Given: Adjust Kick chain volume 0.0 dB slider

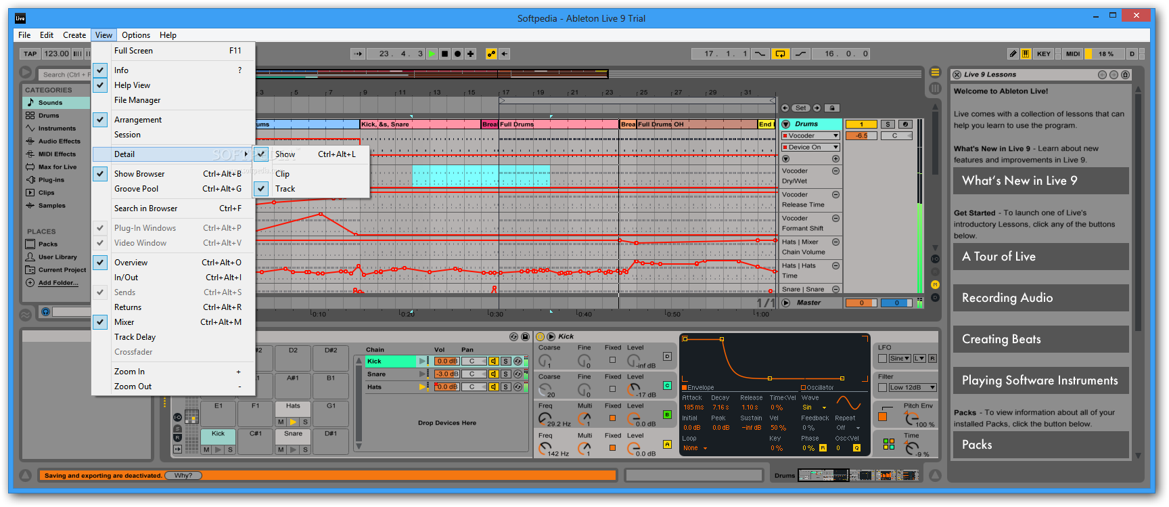Looking at the screenshot, I should pyautogui.click(x=446, y=361).
